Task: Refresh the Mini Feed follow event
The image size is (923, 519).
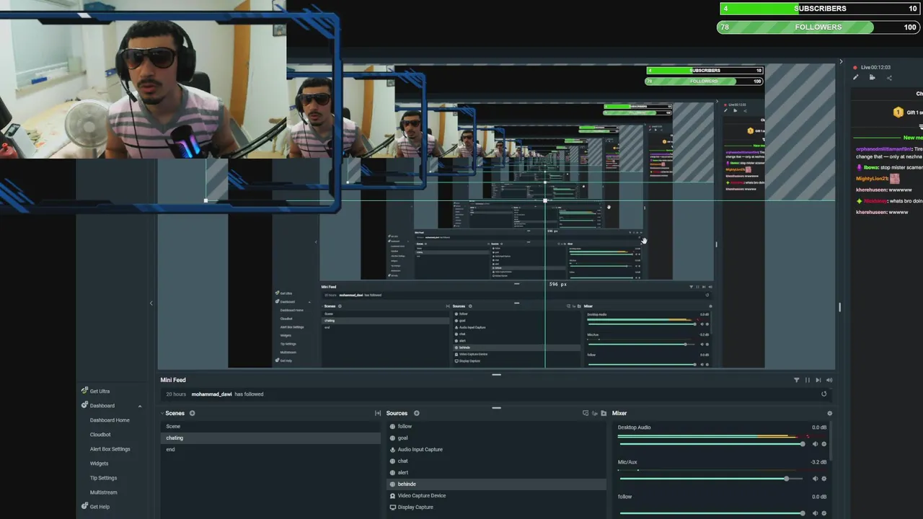Action: tap(824, 394)
